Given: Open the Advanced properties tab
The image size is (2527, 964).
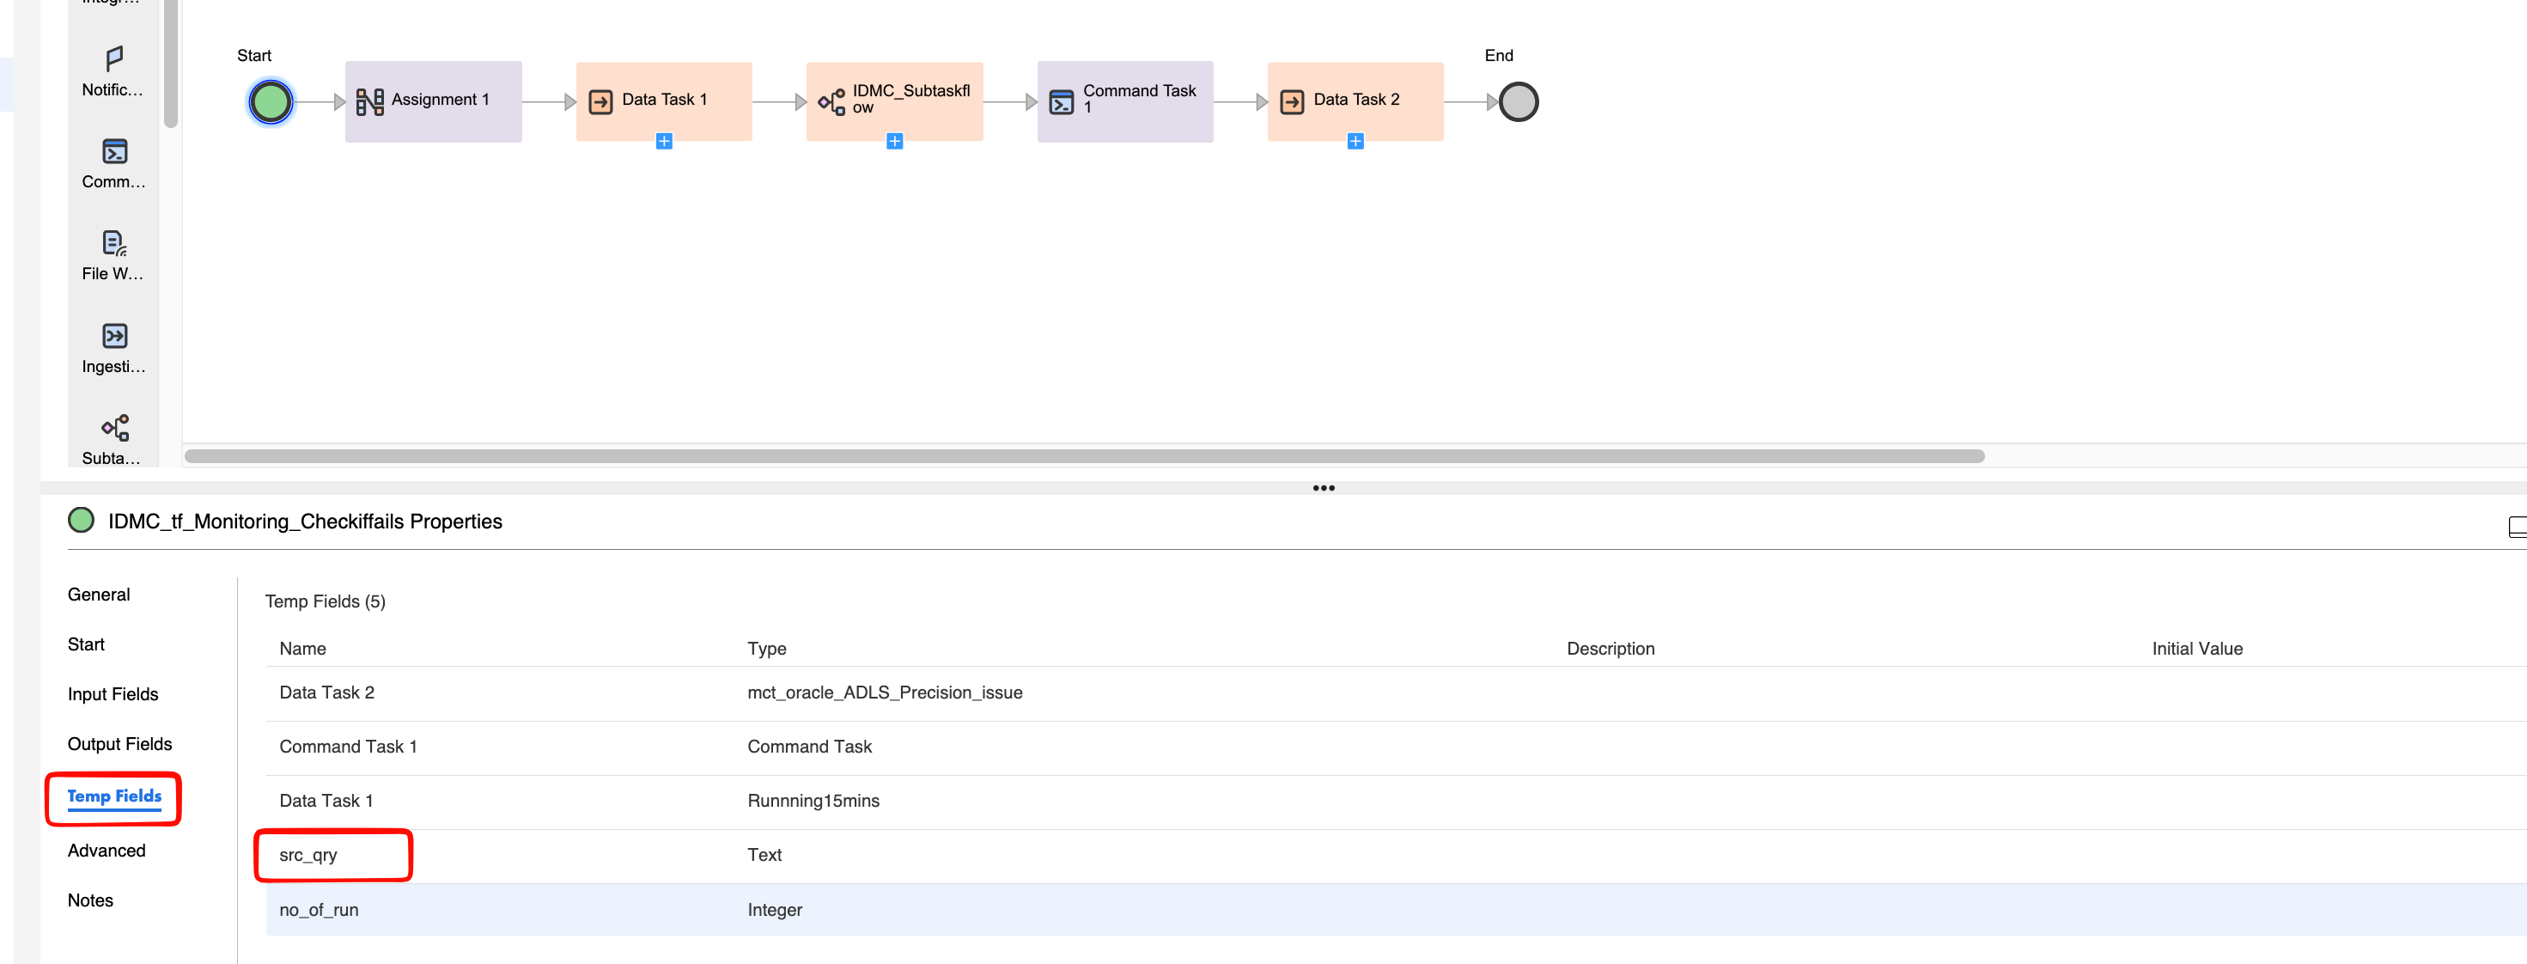Looking at the screenshot, I should point(106,850).
